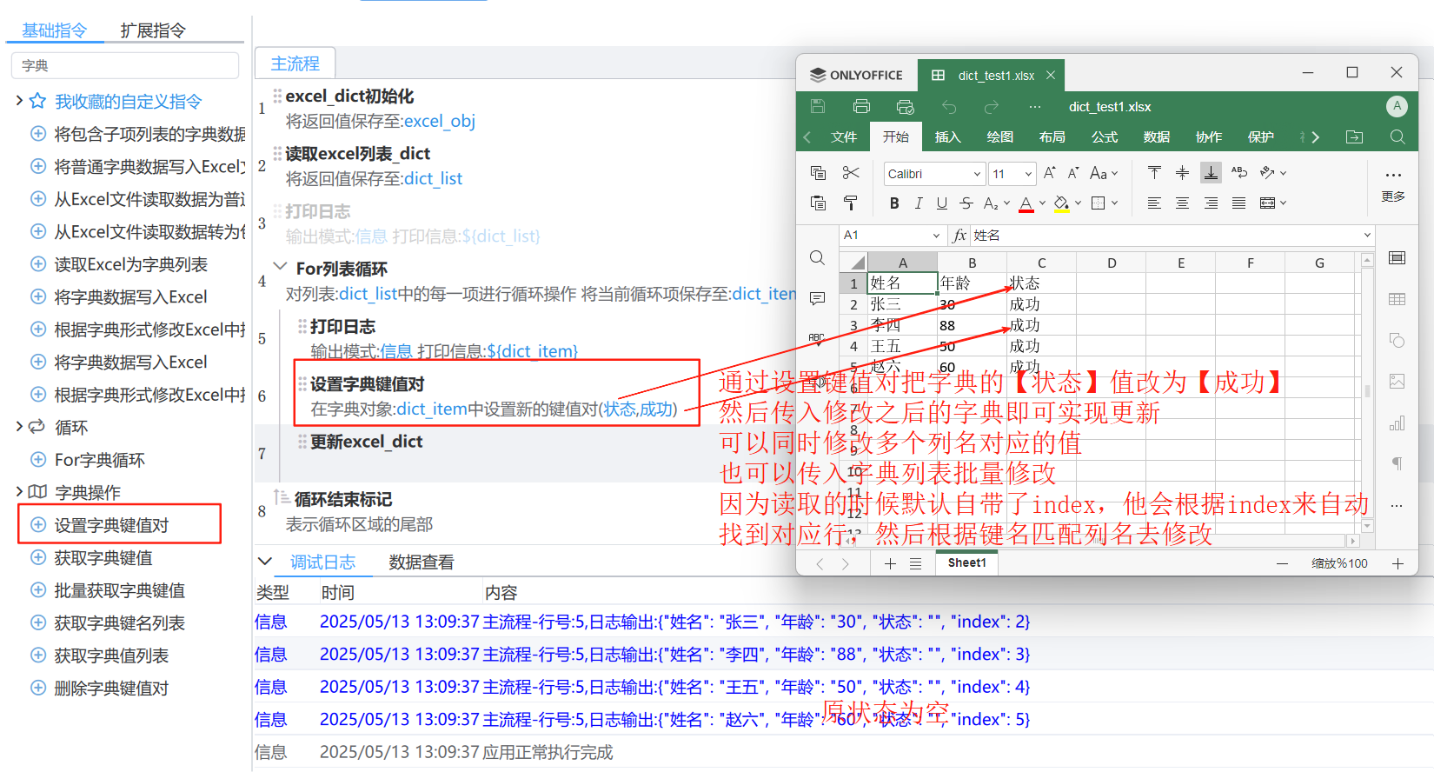Click the Italic formatting icon
The width and height of the screenshot is (1434, 772).
pos(919,203)
